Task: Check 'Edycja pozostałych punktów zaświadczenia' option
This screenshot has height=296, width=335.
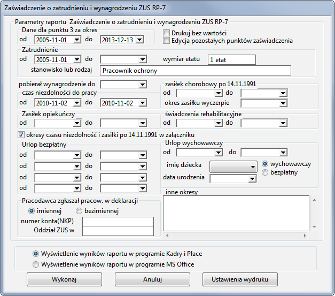Action: [167, 41]
